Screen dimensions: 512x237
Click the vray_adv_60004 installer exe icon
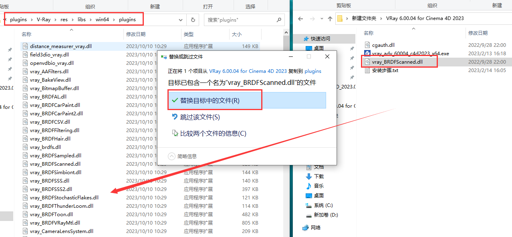(x=367, y=53)
